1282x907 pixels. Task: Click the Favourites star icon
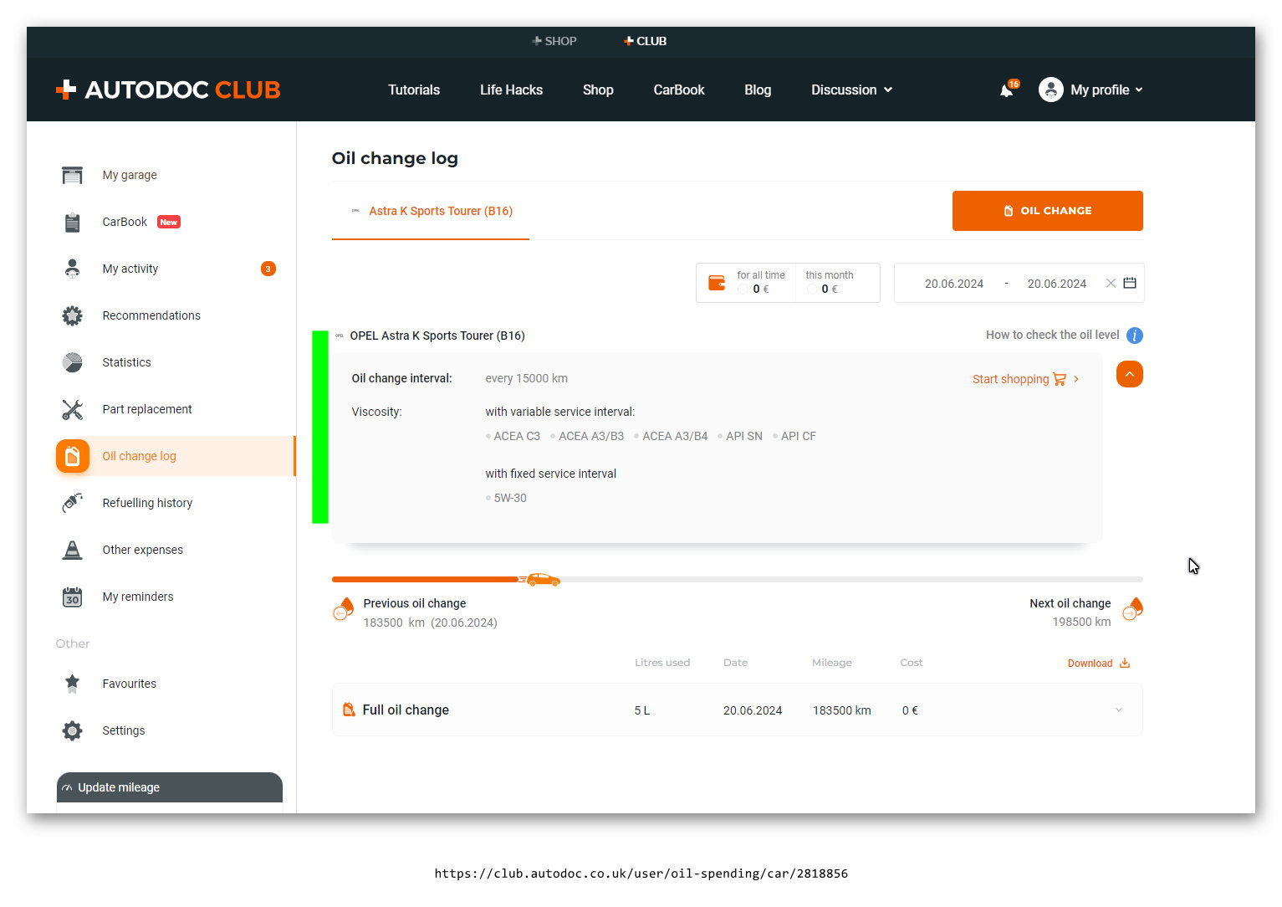pyautogui.click(x=73, y=684)
